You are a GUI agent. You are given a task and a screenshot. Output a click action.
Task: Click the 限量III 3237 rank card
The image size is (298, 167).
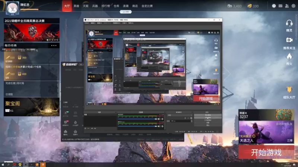click(266, 115)
